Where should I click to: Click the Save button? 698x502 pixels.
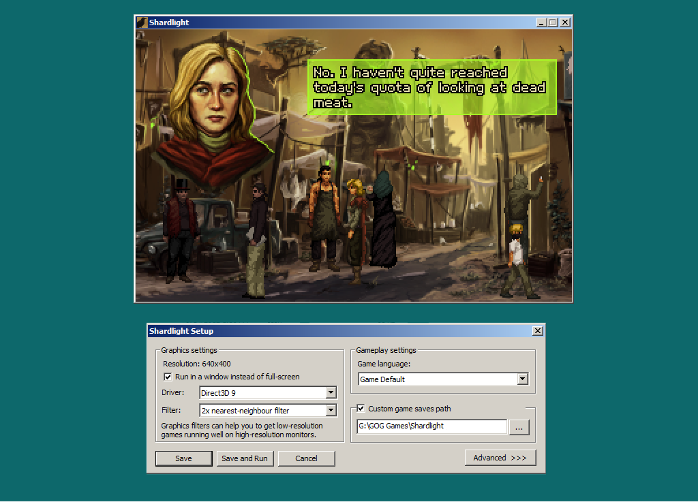click(x=183, y=458)
